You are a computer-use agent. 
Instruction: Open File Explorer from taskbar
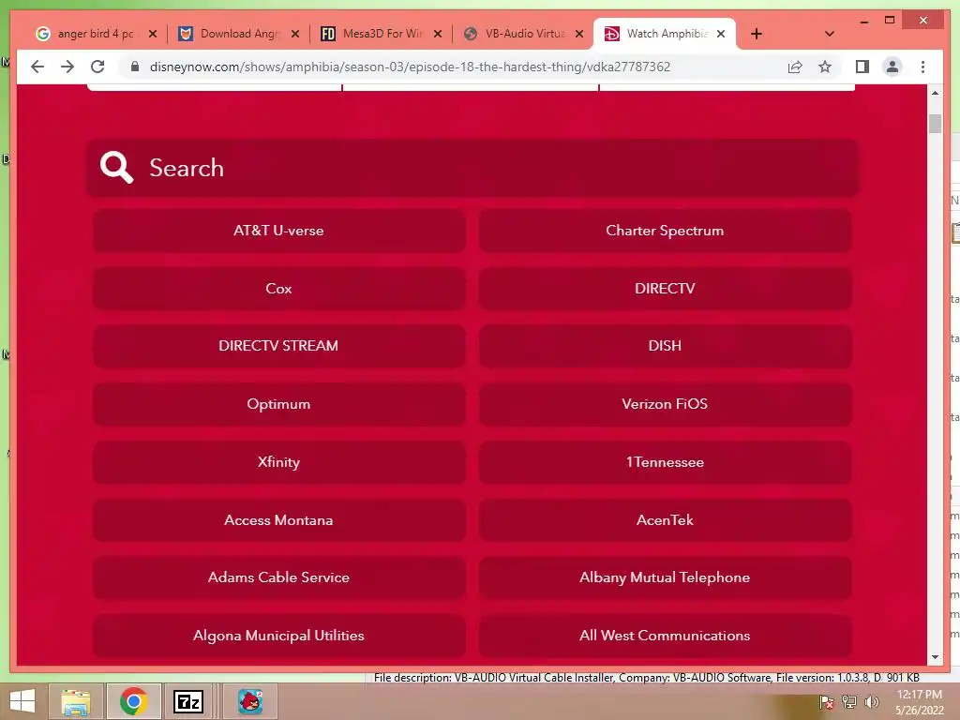coord(75,701)
